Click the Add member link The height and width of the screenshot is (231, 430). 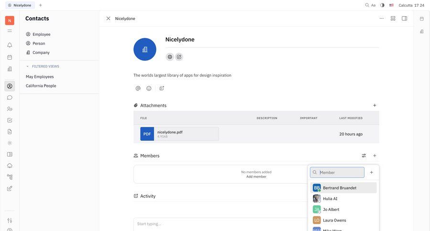[x=256, y=177]
